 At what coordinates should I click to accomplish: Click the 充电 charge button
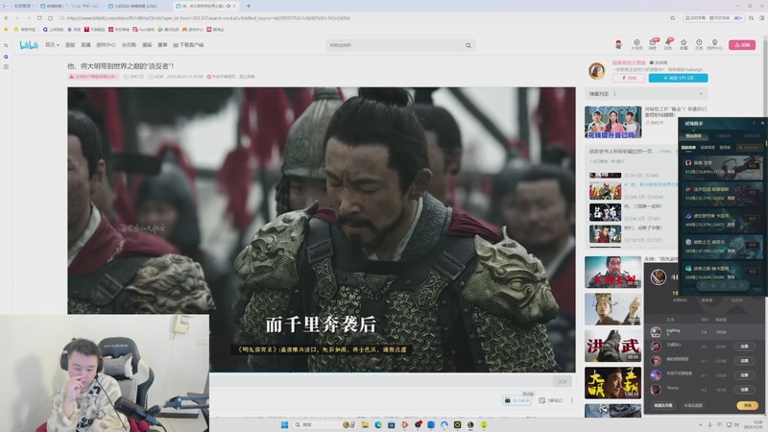[629, 78]
